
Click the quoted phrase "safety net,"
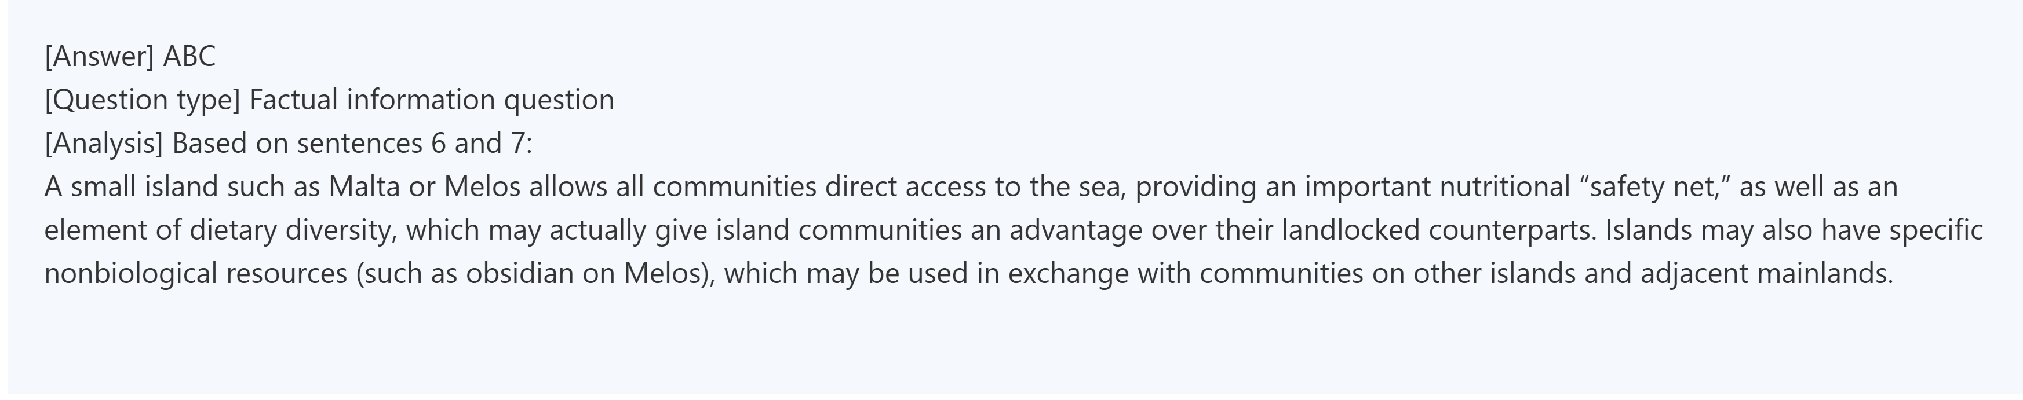[x=1654, y=186]
